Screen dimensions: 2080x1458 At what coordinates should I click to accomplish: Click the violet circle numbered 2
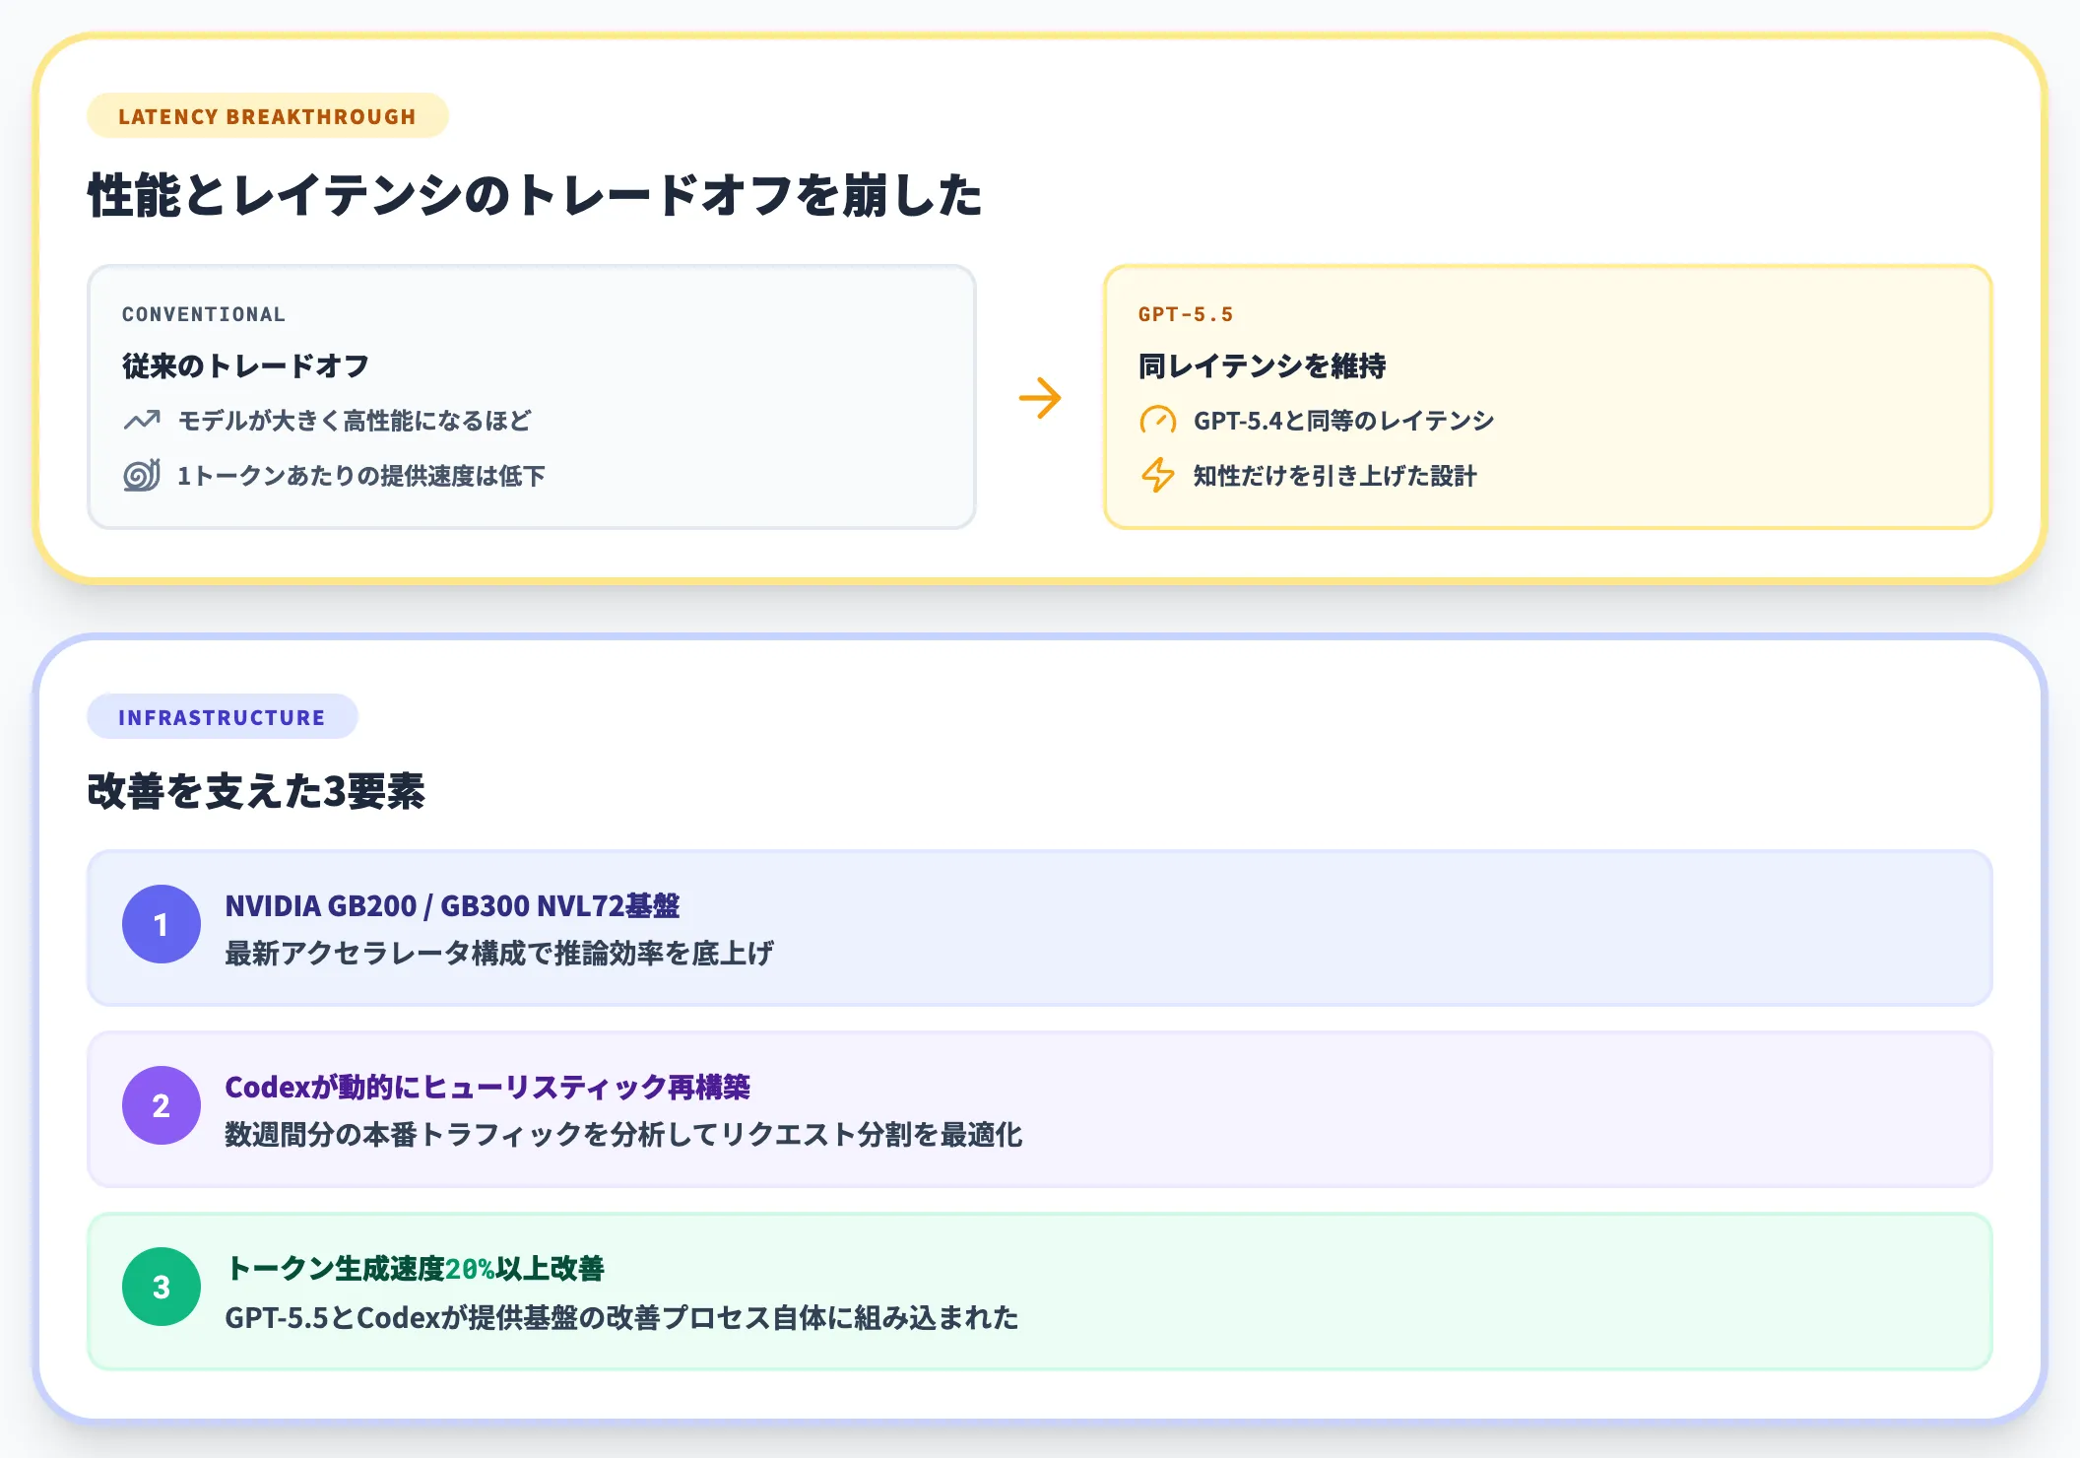160,1105
